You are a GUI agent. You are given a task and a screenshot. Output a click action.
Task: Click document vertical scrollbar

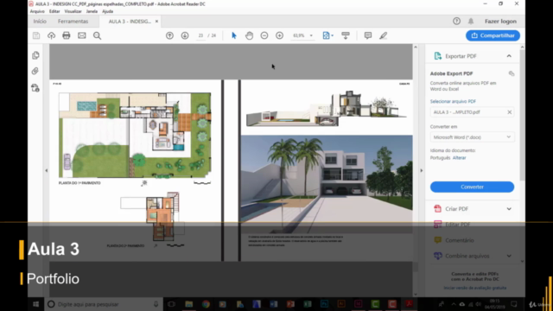coord(416,171)
